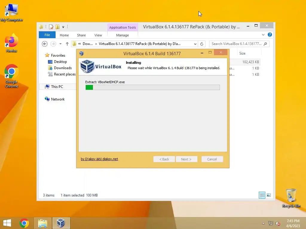Image resolution: width=306 pixels, height=229 pixels.
Task: Click the 'Extract: VBoxNetDHCP.exe' status text
Action: pos(105,82)
